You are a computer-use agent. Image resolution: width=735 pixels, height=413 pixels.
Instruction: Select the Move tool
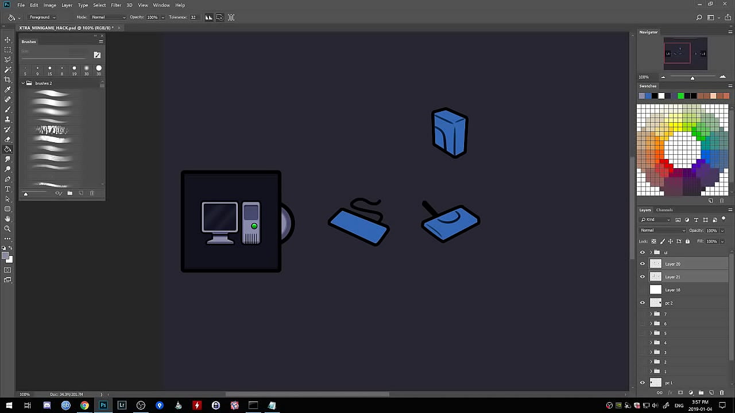click(7, 40)
